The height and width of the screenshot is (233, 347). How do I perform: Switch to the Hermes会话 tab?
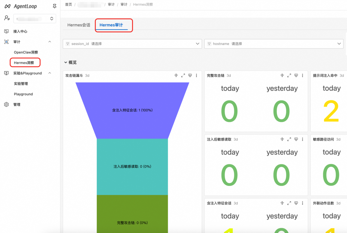coord(79,25)
